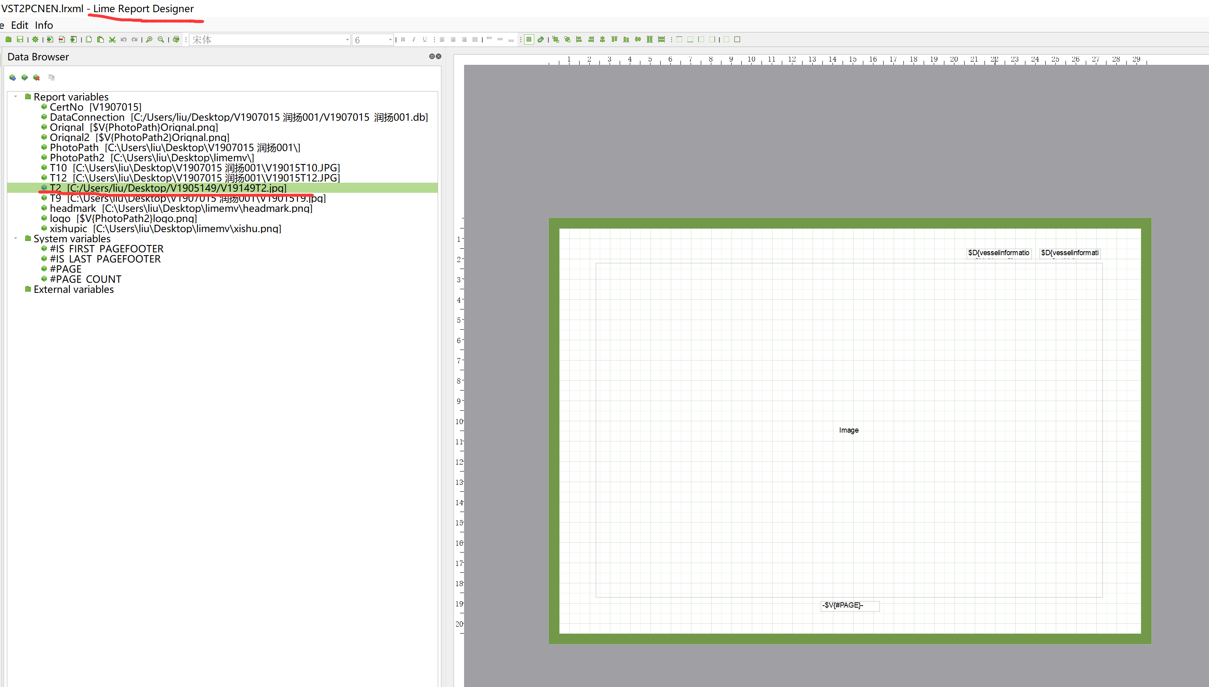Open the Info menu
The width and height of the screenshot is (1209, 687).
43,25
